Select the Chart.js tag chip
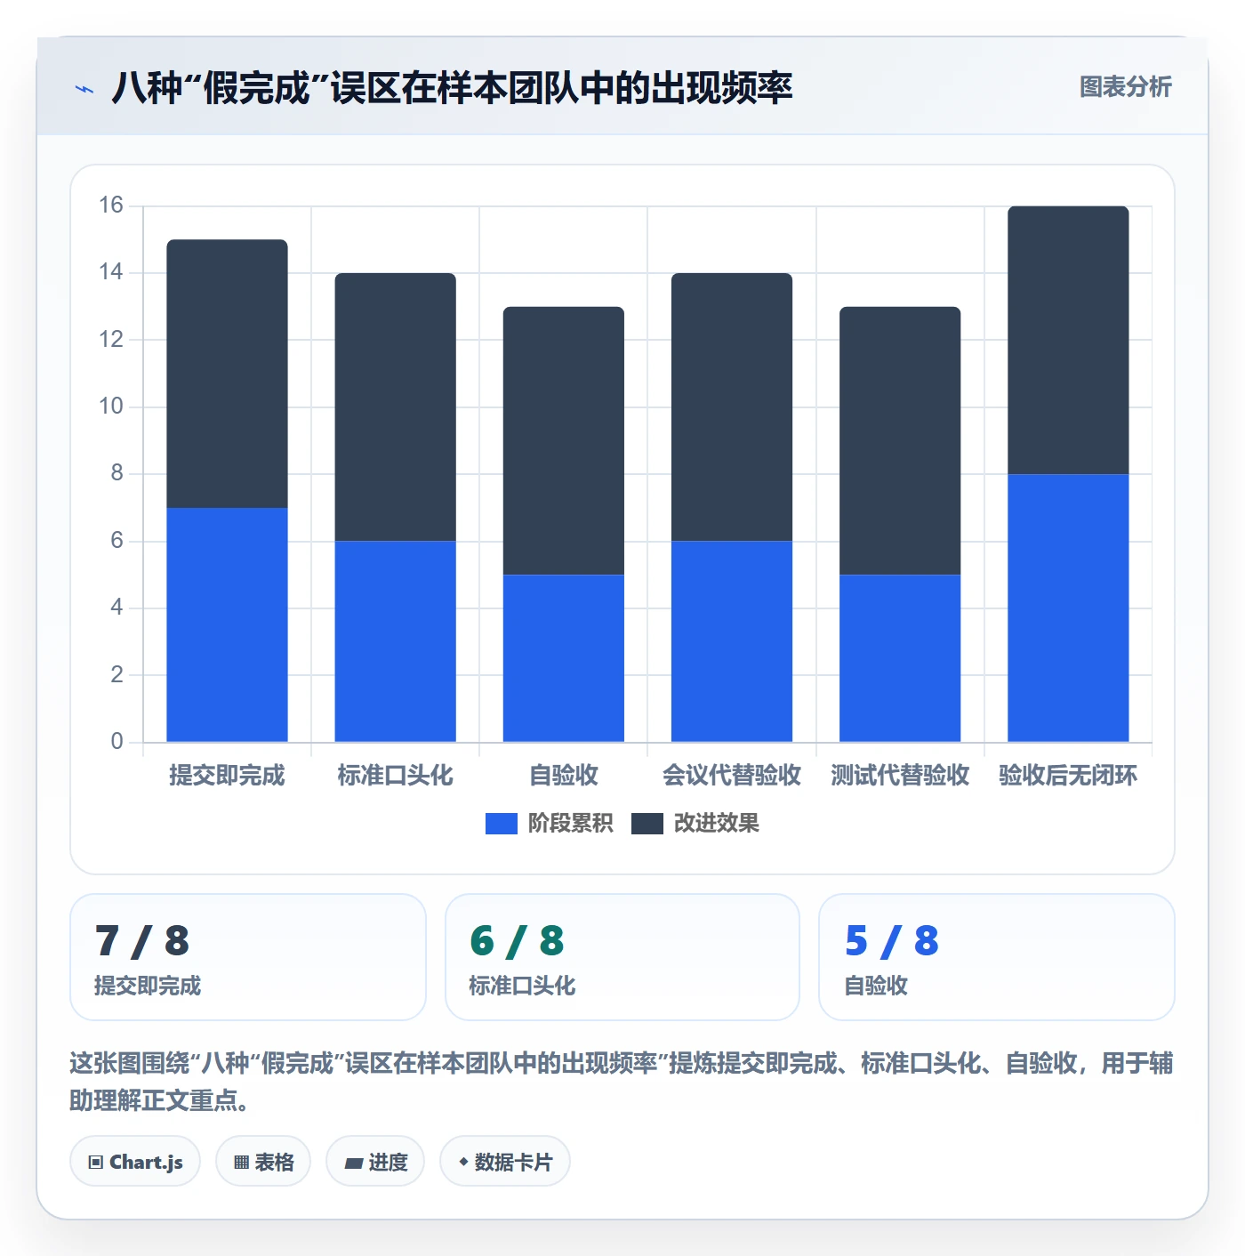The width and height of the screenshot is (1245, 1256). click(135, 1162)
